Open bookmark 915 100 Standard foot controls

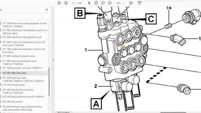pos(18,91)
